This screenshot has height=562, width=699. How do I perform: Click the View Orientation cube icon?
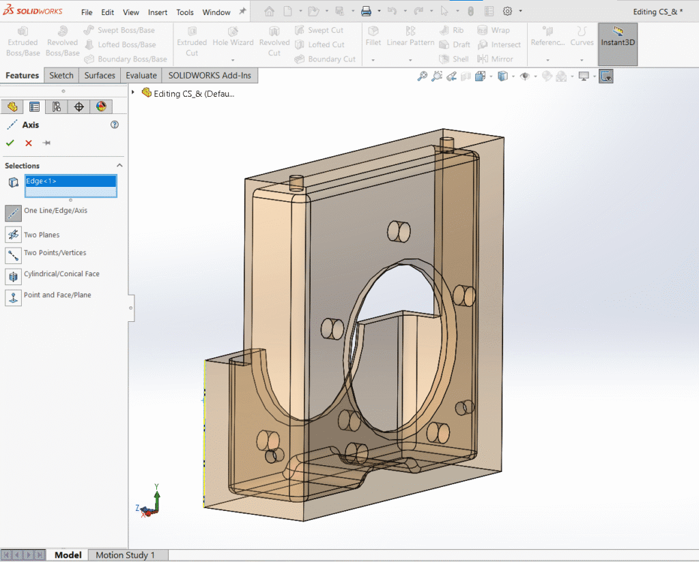pyautogui.click(x=480, y=76)
